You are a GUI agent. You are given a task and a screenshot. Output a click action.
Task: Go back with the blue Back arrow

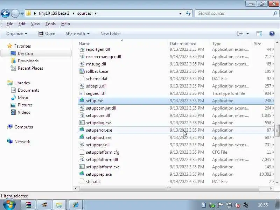coord(5,13)
